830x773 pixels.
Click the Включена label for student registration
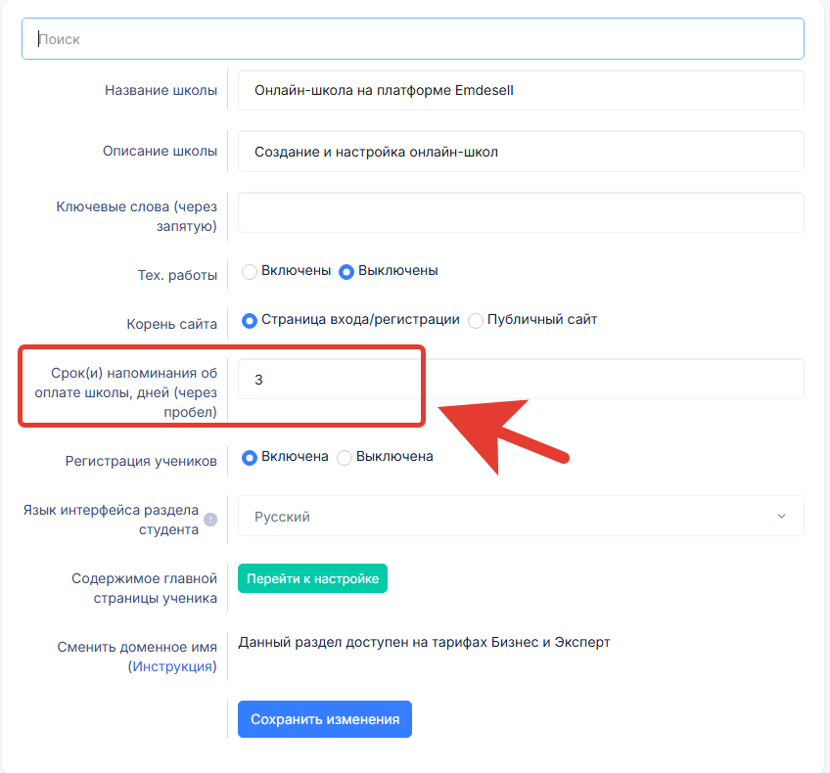point(295,456)
